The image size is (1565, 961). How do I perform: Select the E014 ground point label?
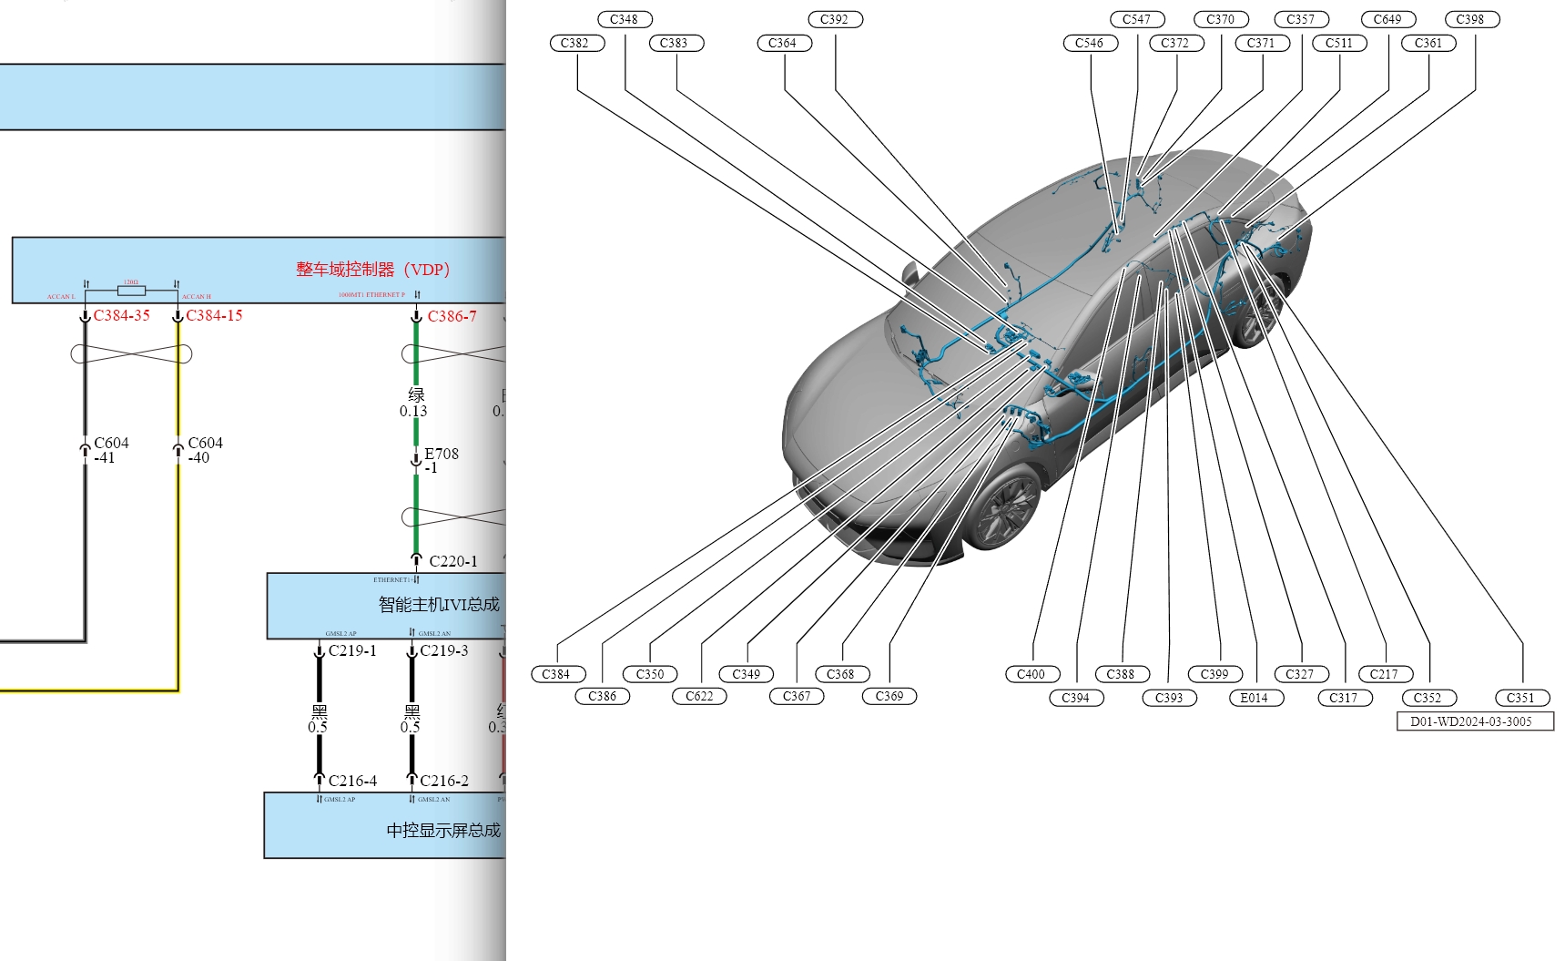[1255, 698]
